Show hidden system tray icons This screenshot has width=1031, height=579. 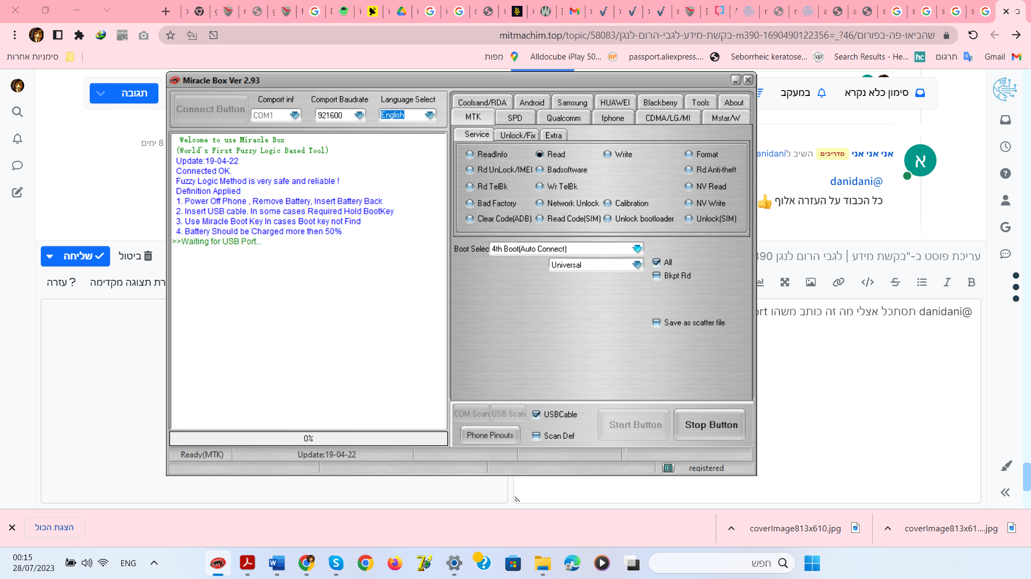pos(154,563)
